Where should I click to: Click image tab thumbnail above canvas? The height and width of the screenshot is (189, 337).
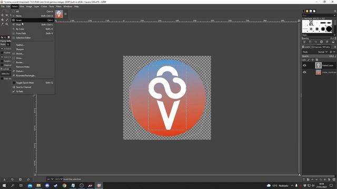click(59, 14)
